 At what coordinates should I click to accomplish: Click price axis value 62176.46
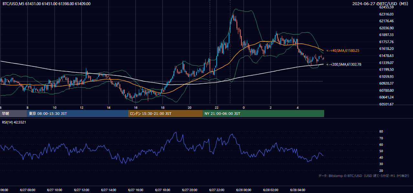pyautogui.click(x=386, y=21)
